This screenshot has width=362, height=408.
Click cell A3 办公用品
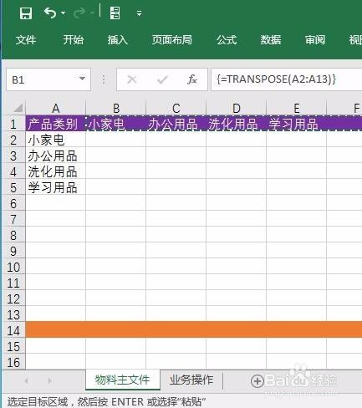coord(55,156)
